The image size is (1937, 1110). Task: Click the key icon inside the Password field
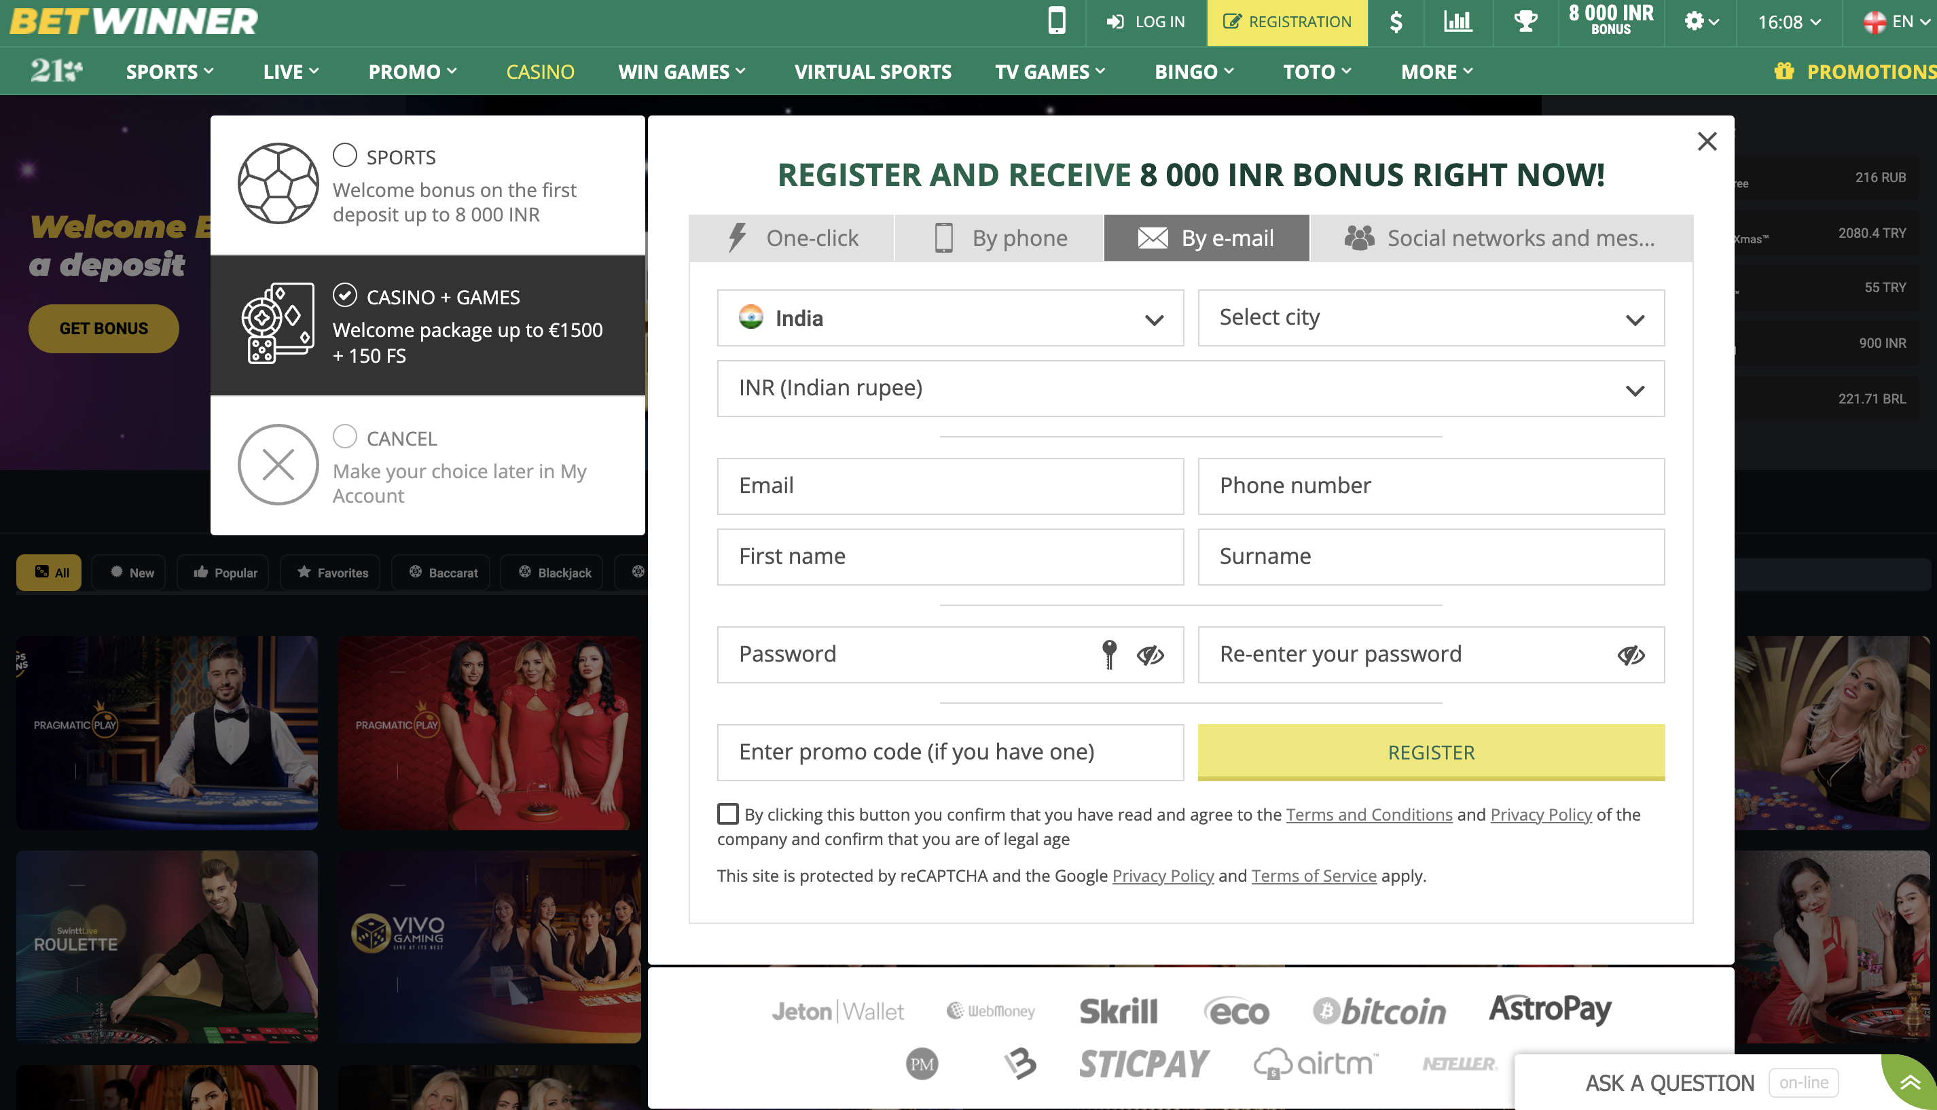(x=1108, y=654)
